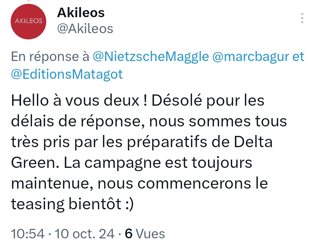
Task: Click the "En réponse à" label
Action: [x=50, y=57]
